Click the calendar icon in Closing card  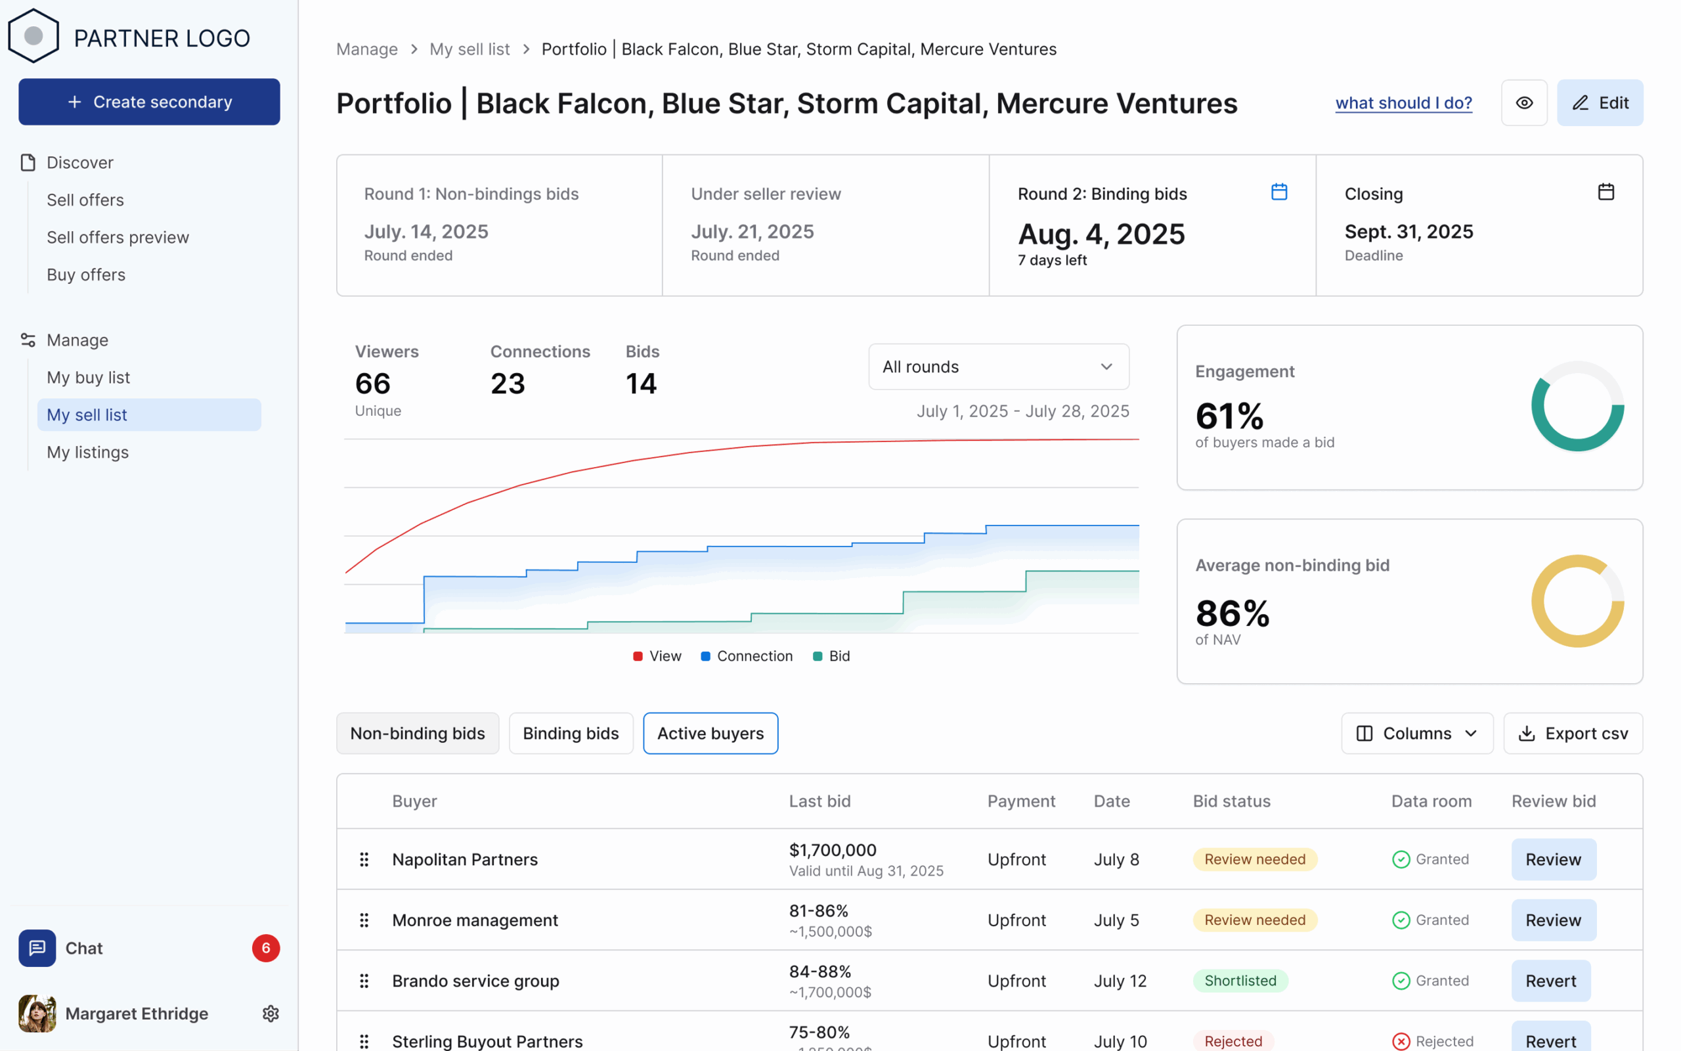(x=1605, y=192)
